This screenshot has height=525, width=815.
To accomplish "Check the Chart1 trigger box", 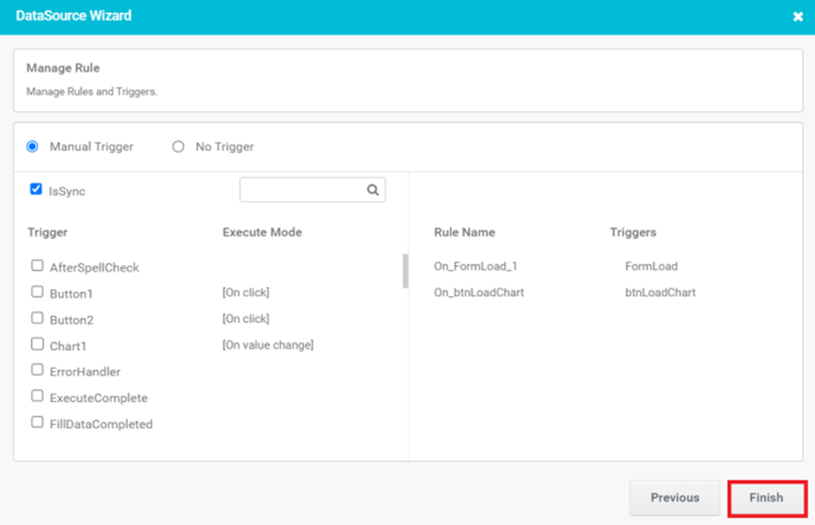I will click(x=37, y=344).
